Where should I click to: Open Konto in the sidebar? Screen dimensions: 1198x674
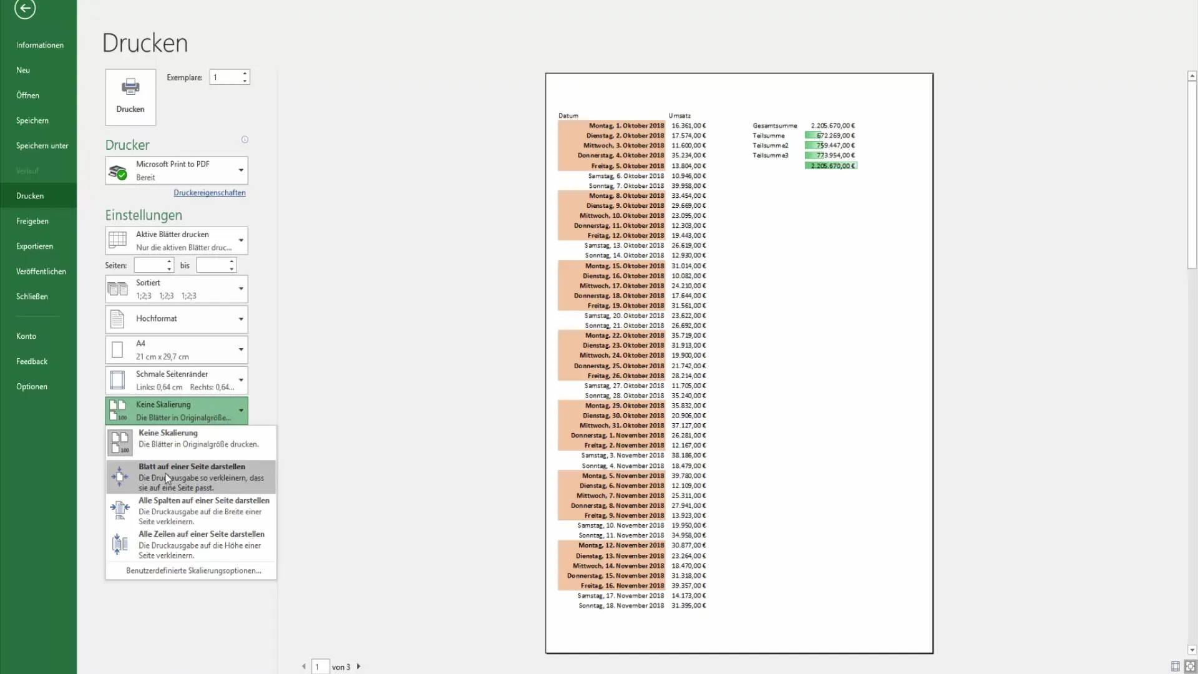pos(39,336)
